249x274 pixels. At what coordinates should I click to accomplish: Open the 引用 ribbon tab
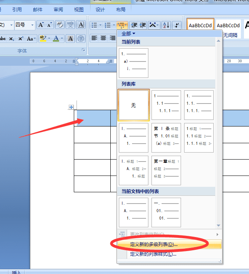point(17,10)
